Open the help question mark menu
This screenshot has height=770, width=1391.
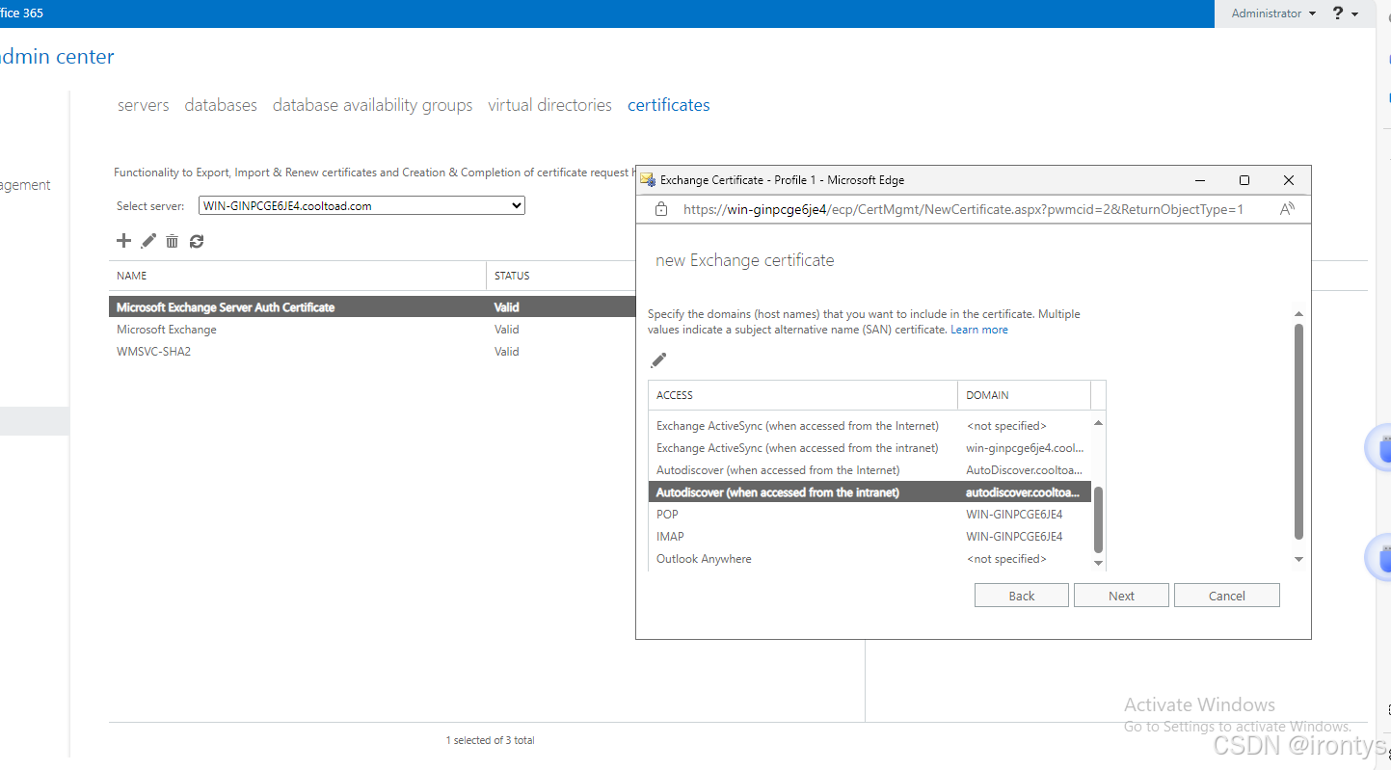click(1345, 13)
